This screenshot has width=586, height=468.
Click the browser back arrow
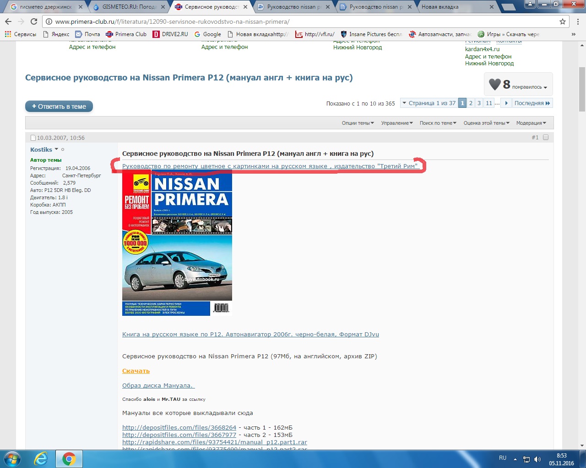(8, 21)
